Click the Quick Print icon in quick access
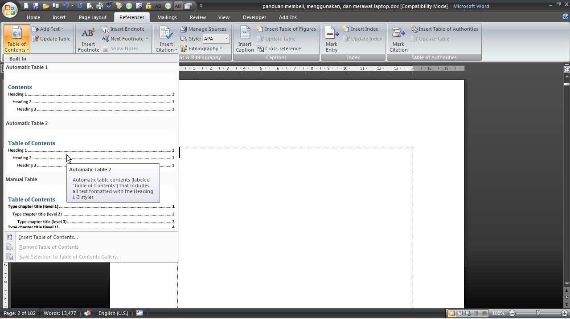Image resolution: width=570 pixels, height=319 pixels. pyautogui.click(x=100, y=6)
